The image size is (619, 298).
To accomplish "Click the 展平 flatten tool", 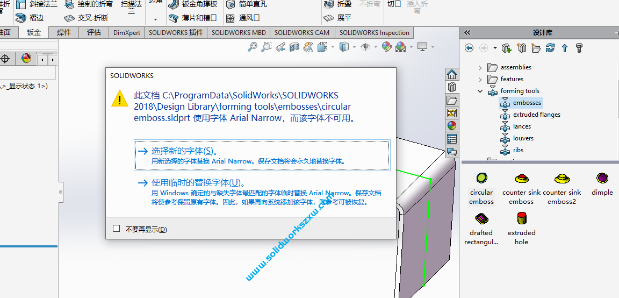I will coord(337,18).
